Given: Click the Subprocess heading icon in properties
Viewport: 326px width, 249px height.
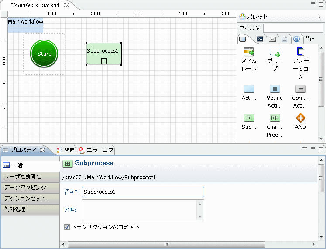Looking at the screenshot, I should pos(68,164).
